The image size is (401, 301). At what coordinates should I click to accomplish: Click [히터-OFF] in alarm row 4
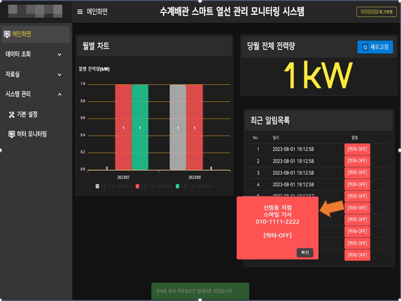pos(357,185)
